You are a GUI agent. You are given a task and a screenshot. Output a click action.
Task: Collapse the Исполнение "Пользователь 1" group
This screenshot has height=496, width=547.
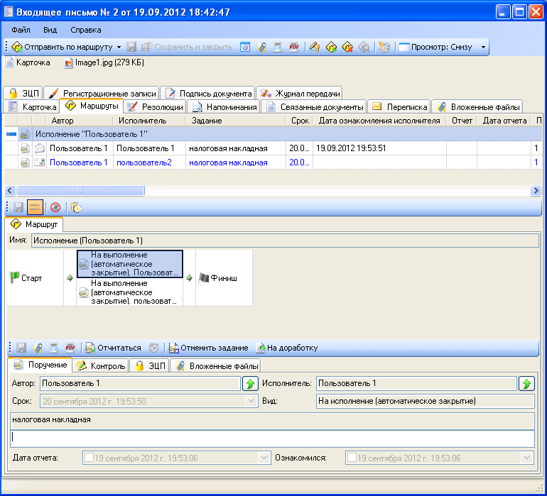pyautogui.click(x=11, y=133)
